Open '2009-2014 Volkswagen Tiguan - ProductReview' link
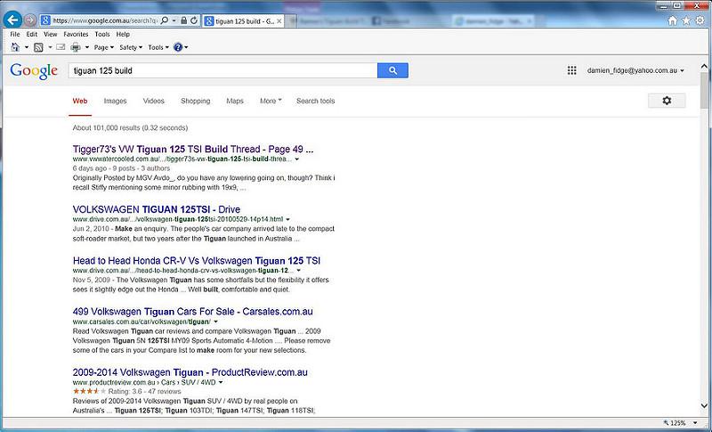This screenshot has height=432, width=712. pyautogui.click(x=190, y=372)
